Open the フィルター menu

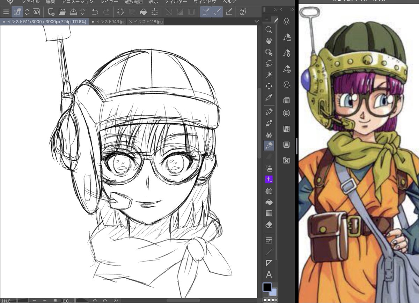176,2
